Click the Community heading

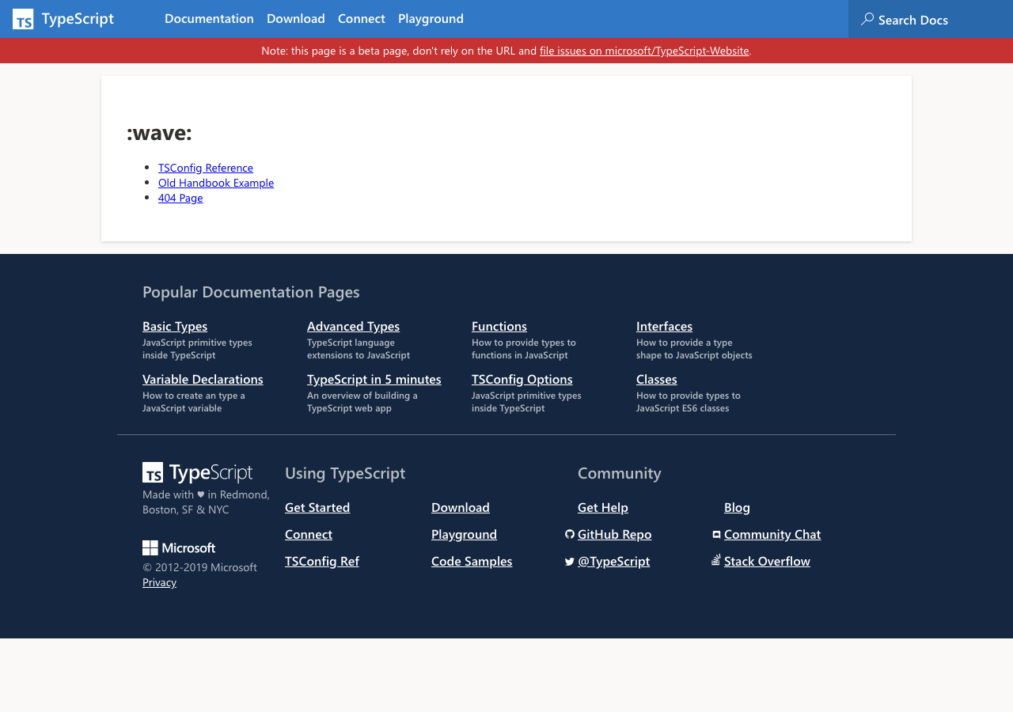[x=620, y=473]
